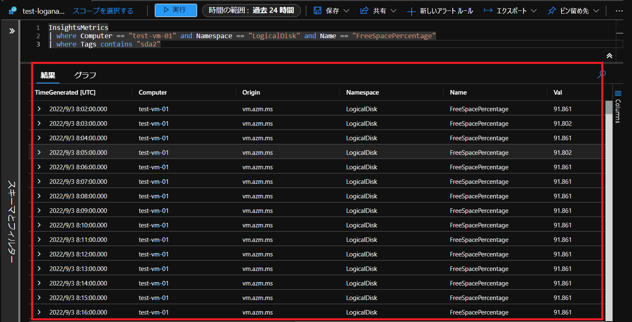Click LogicalDisk cell in 8:10:00.000 row
This screenshot has height=322, width=632.
tap(361, 225)
